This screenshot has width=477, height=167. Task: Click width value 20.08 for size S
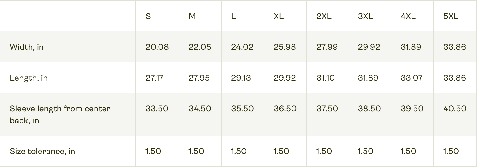[x=157, y=47]
